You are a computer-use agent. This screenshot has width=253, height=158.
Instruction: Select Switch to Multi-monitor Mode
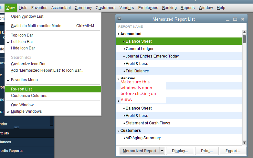53,26
